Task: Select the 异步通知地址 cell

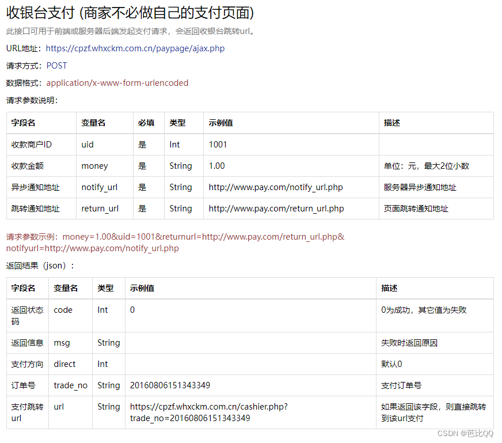Action: coord(41,187)
